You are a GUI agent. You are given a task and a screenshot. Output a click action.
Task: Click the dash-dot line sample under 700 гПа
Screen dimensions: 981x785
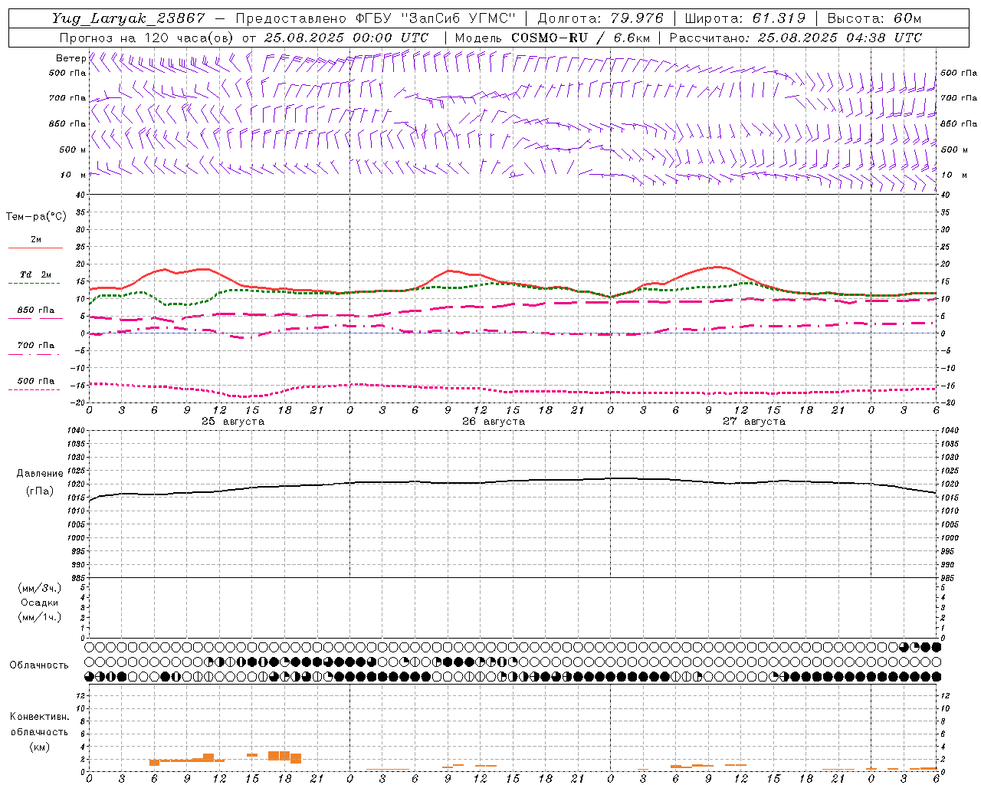tap(34, 354)
